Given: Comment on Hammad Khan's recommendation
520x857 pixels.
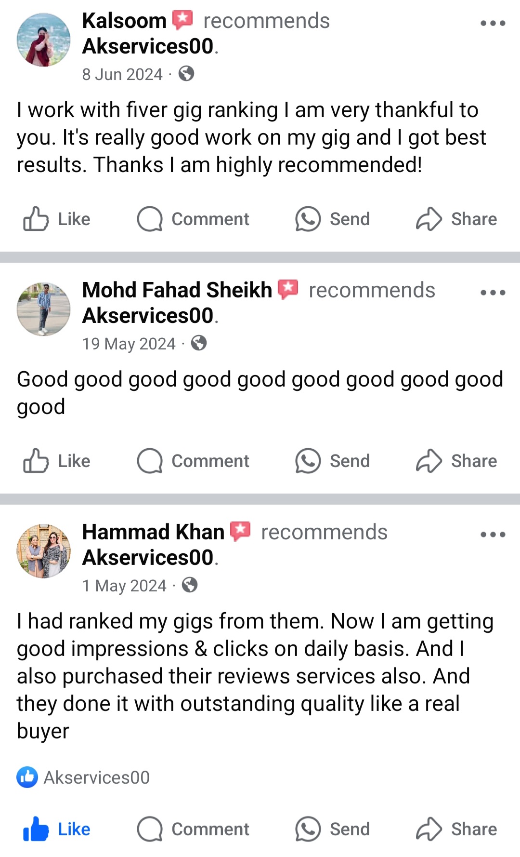Looking at the screenshot, I should pyautogui.click(x=193, y=829).
